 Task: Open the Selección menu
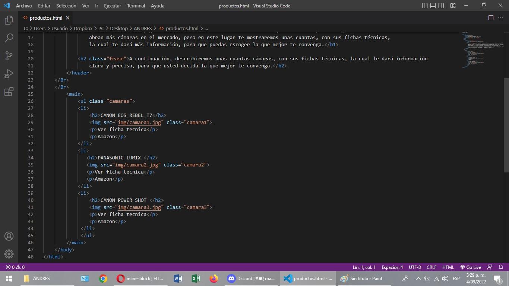click(66, 6)
